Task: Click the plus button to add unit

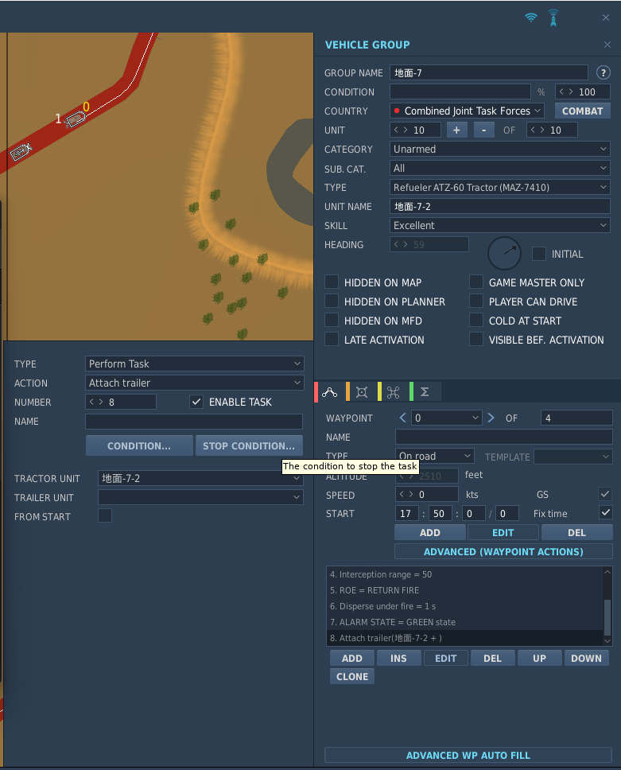Action: point(456,130)
